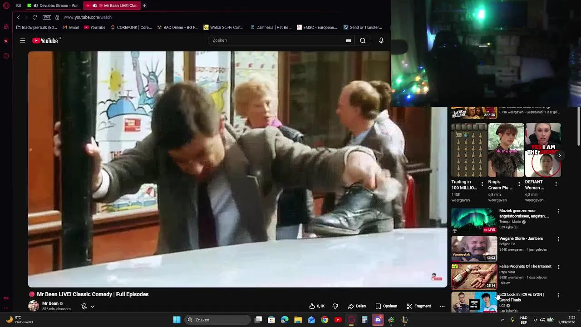The width and height of the screenshot is (581, 327).
Task: Open a new browser tab
Action: [144, 5]
